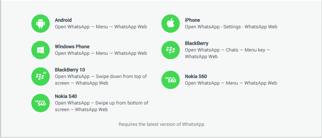The height and width of the screenshot is (138, 322).
Task: Click the Nokia S60 heading
Action: [x=196, y=77]
